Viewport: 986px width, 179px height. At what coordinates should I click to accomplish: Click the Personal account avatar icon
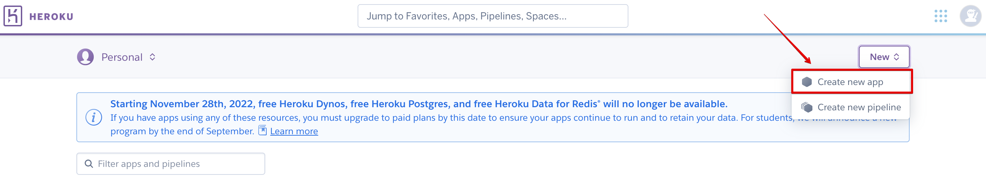click(x=85, y=57)
